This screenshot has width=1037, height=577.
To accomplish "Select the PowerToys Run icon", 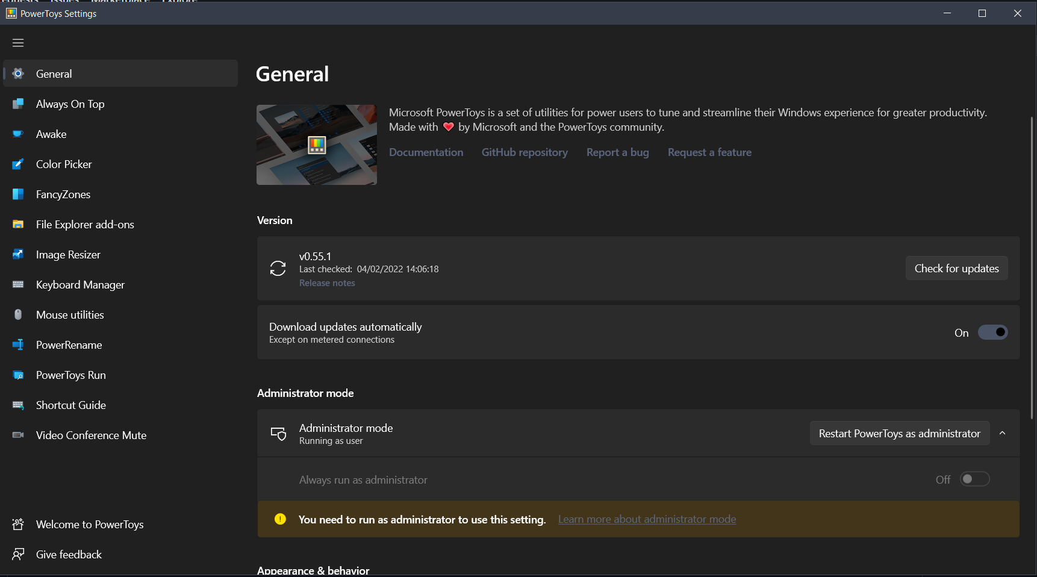I will click(18, 375).
